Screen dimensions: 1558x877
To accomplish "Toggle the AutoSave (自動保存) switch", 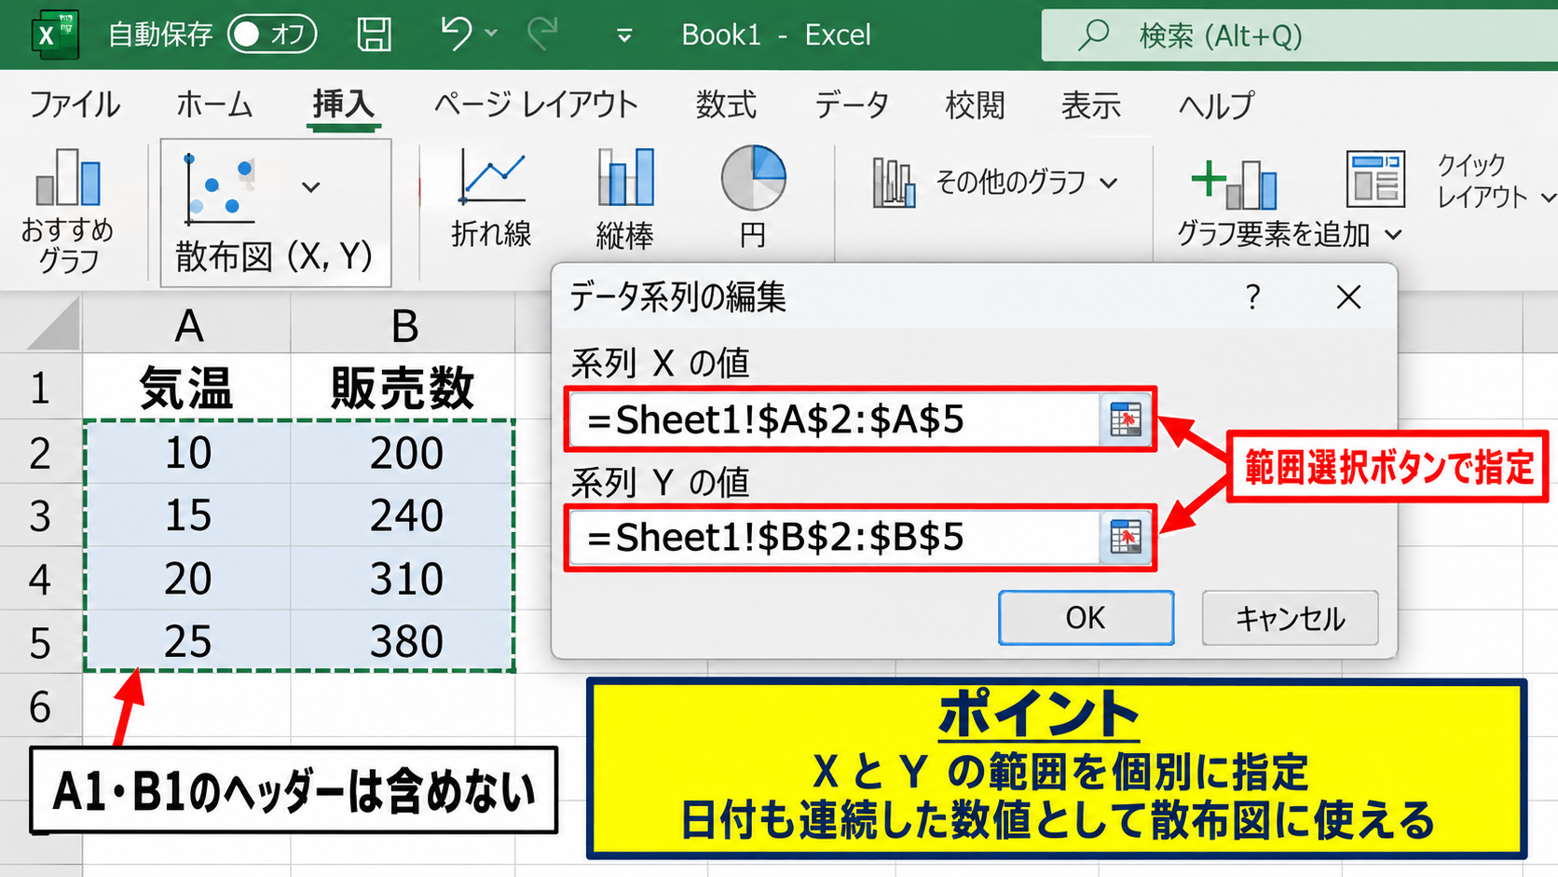I will (272, 34).
